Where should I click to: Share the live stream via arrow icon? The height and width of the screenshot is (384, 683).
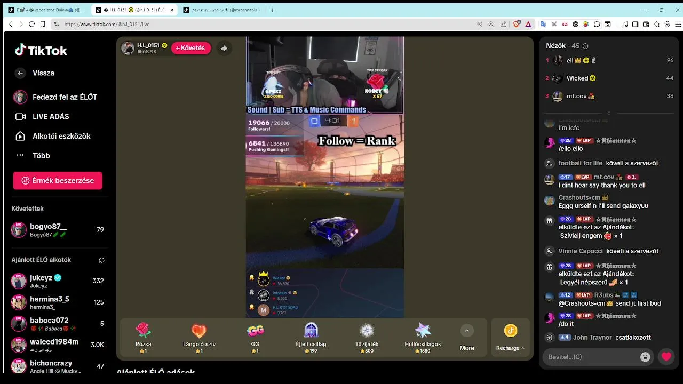[x=224, y=48]
